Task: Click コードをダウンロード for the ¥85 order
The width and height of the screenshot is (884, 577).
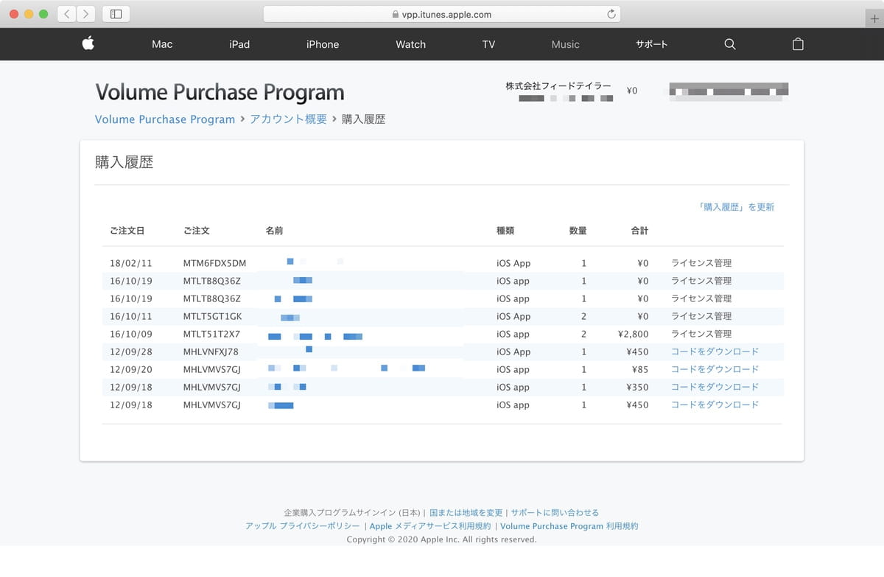Action: pos(715,369)
